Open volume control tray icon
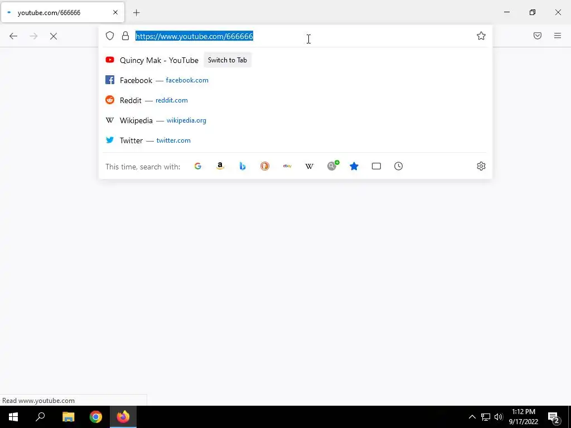571x428 pixels. 499,417
